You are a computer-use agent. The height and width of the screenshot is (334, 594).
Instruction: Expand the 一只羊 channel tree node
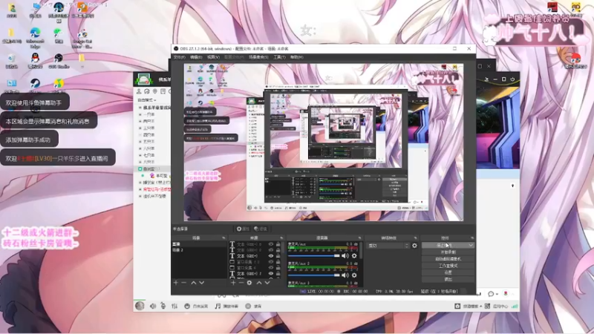140,114
